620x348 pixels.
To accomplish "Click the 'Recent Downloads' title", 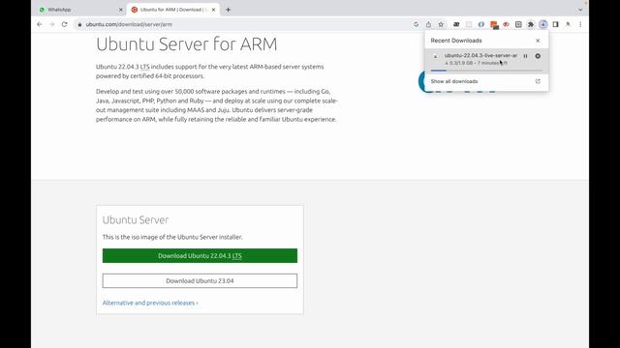I will [x=456, y=41].
